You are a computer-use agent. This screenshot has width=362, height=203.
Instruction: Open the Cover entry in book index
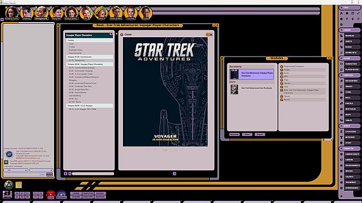coord(71,43)
